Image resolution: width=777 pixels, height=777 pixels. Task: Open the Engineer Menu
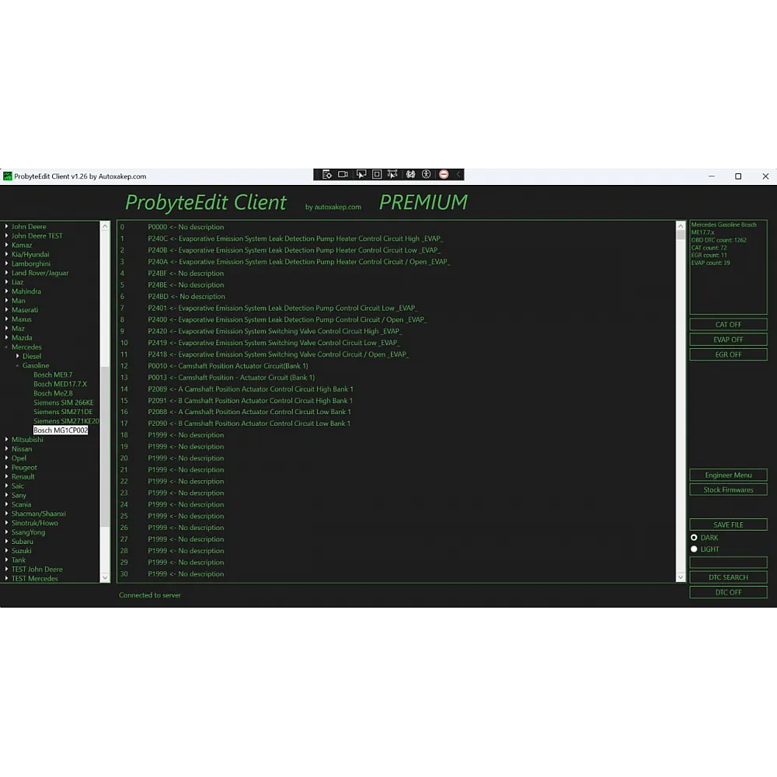click(x=728, y=476)
